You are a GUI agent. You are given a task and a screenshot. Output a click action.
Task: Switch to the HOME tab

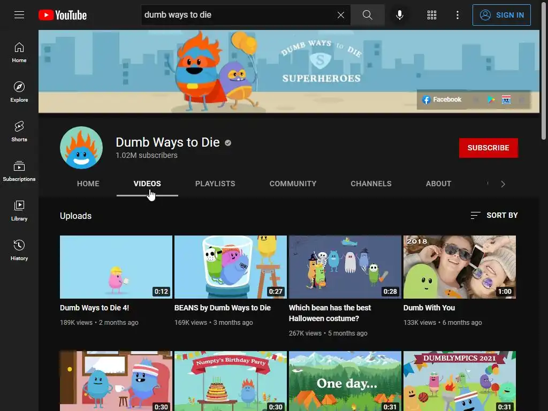click(88, 184)
